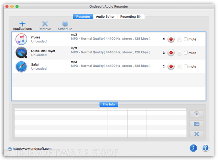Click the UnLoaded status under iTunes

(39, 41)
